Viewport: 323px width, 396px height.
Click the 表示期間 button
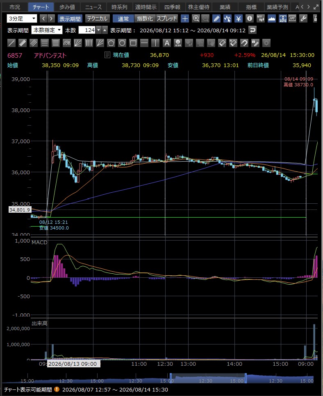[x=70, y=18]
